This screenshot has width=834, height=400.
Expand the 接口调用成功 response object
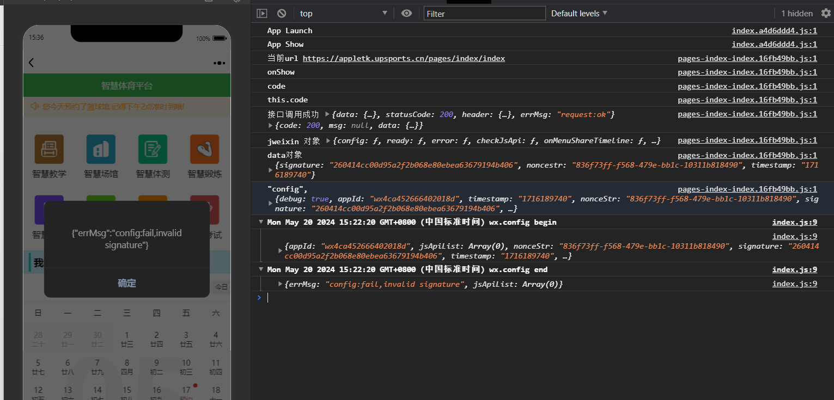[x=327, y=114]
